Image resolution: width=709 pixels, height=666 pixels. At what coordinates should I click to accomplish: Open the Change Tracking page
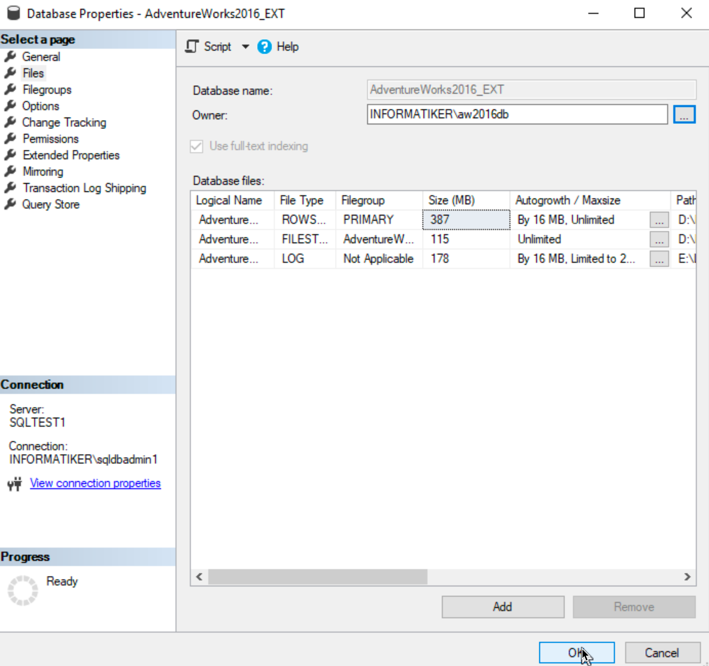coord(64,122)
